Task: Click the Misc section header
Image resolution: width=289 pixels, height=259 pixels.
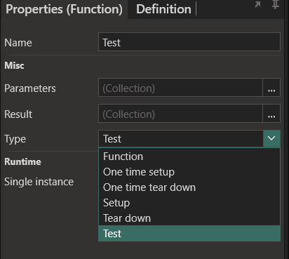Action: (x=14, y=65)
